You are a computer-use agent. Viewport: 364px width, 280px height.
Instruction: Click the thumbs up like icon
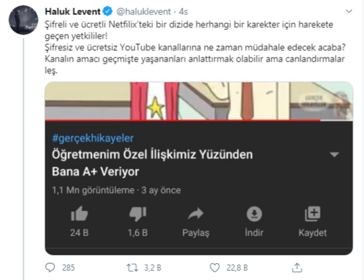click(80, 213)
